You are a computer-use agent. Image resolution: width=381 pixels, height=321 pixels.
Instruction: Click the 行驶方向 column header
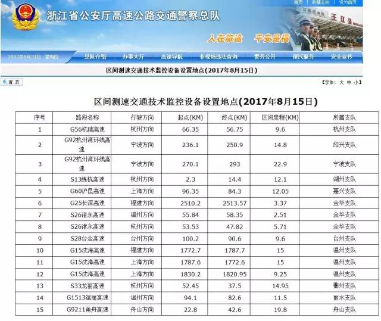[136, 117]
